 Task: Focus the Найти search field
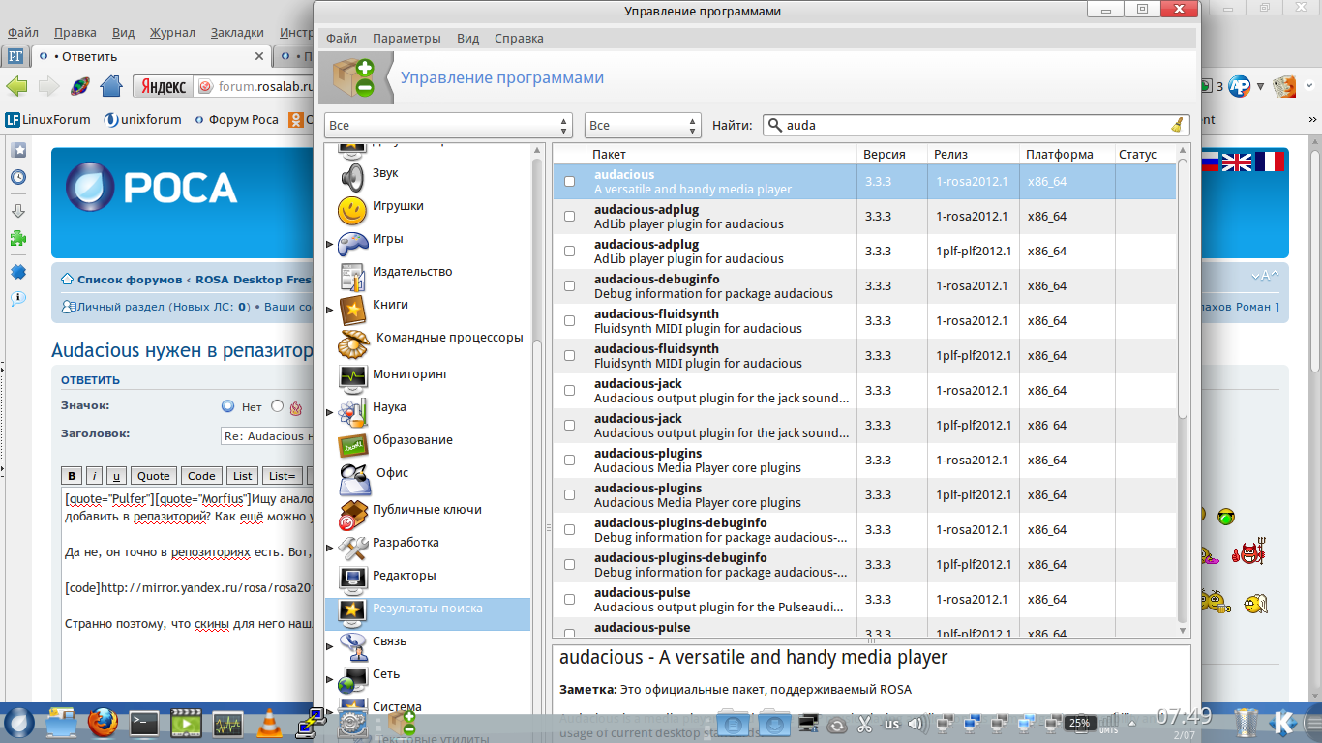[x=968, y=125]
